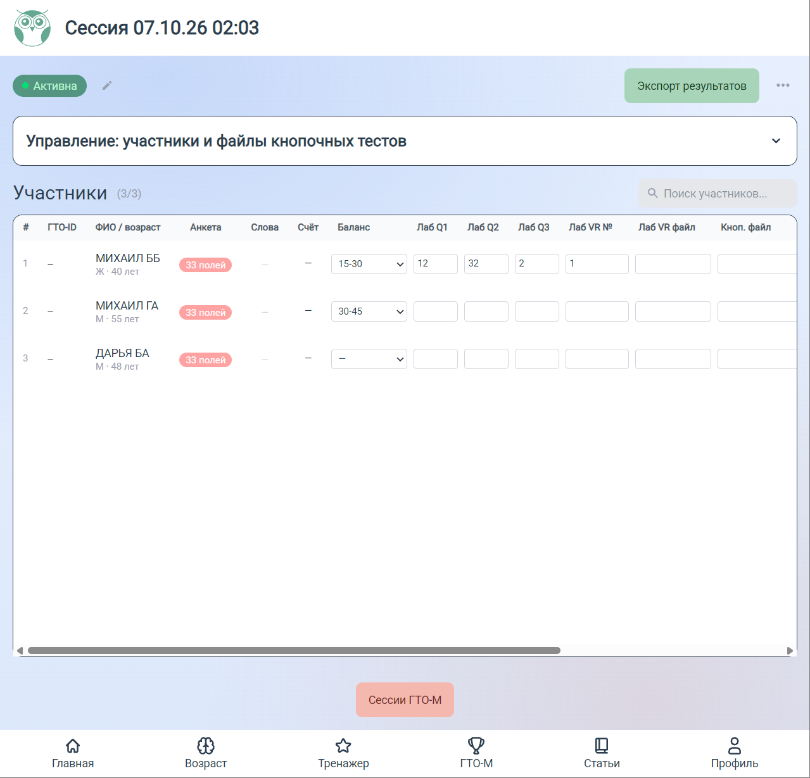Go to Тренажер tab label

coord(343,763)
